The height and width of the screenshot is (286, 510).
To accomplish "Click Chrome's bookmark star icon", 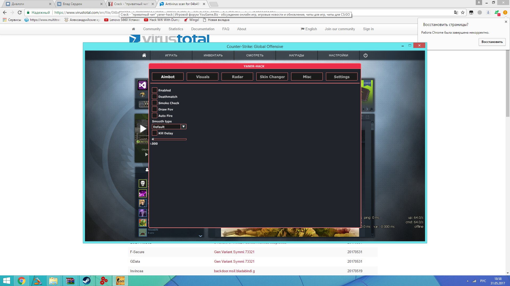I will coord(463,12).
